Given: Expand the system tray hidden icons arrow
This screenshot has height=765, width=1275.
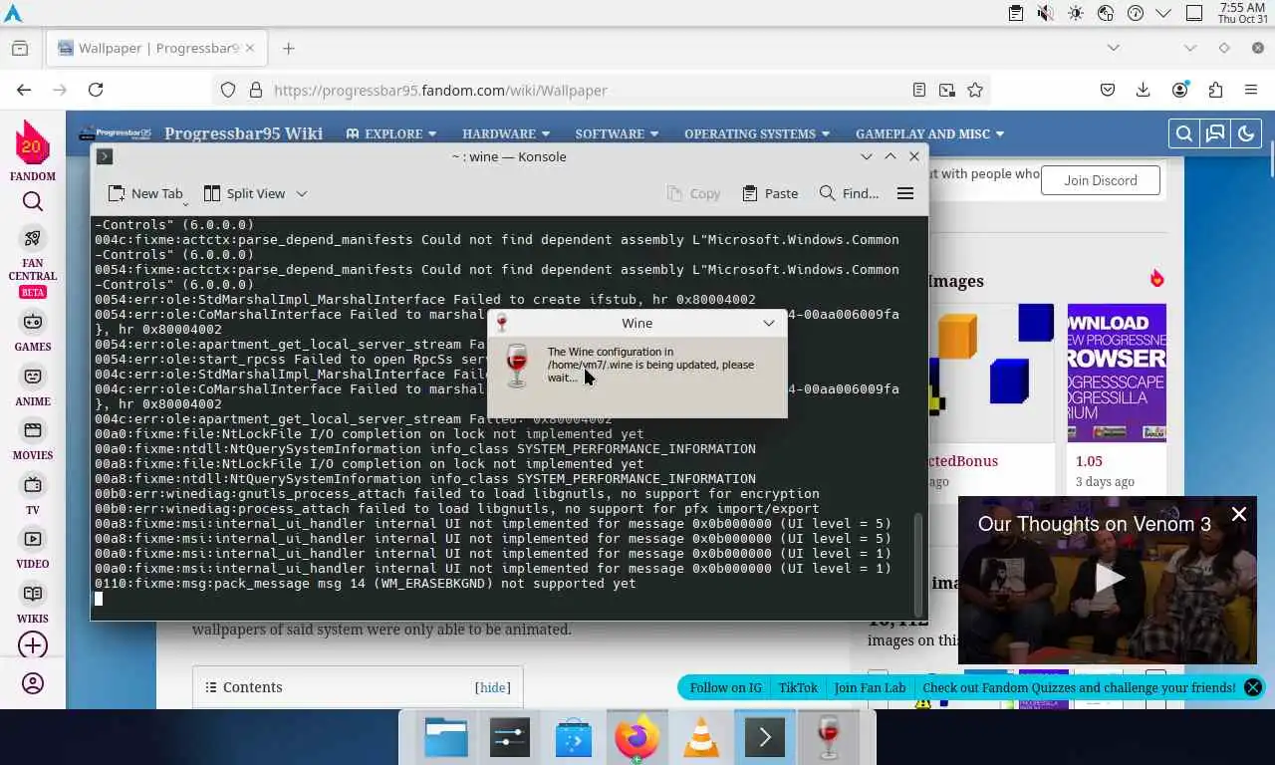Looking at the screenshot, I should pyautogui.click(x=1163, y=13).
